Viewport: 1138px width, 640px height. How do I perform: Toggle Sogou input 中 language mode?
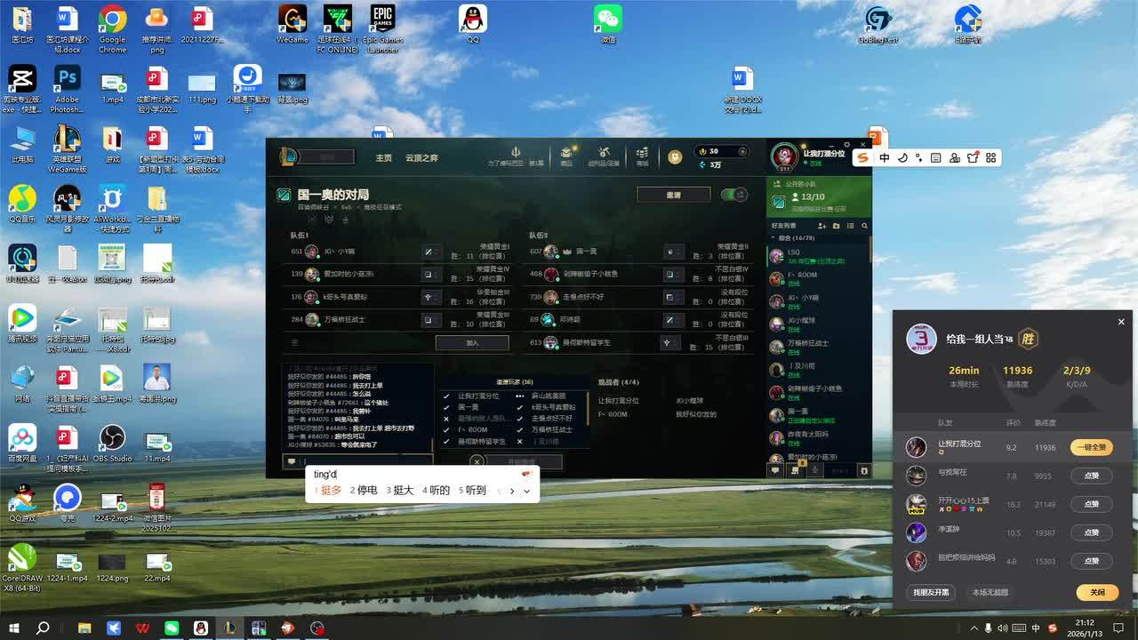[x=885, y=157]
